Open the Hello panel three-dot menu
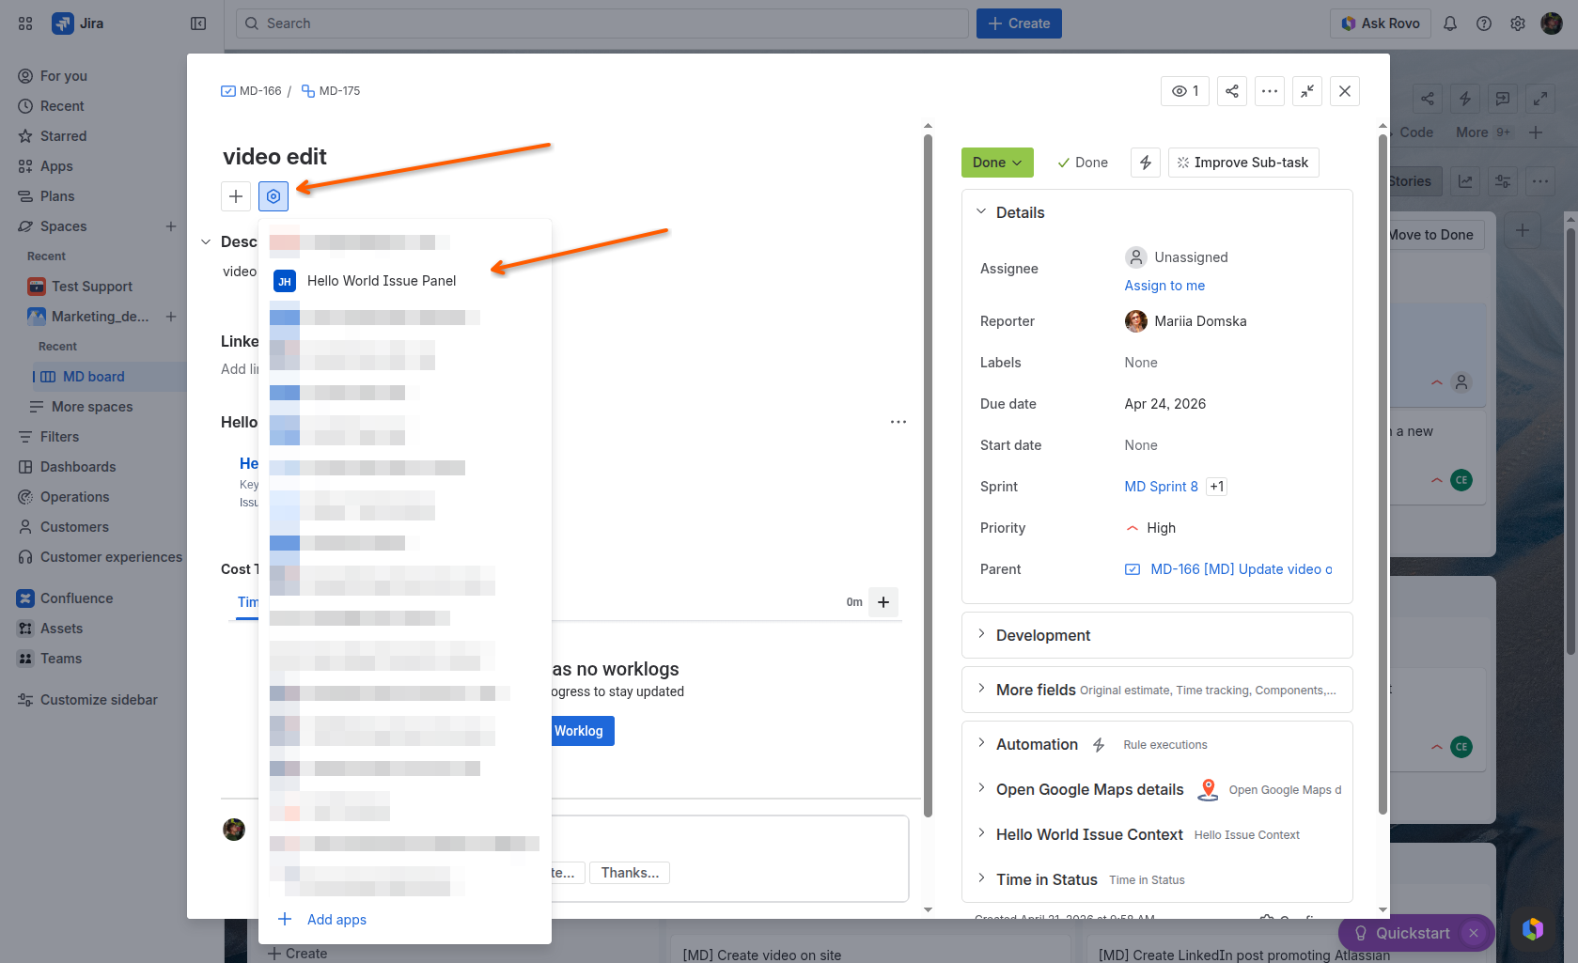 (898, 422)
